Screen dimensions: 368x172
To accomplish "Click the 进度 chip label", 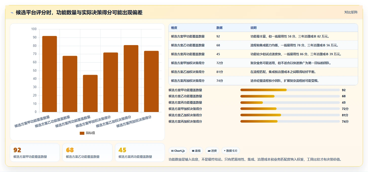I will [x=214, y=151].
